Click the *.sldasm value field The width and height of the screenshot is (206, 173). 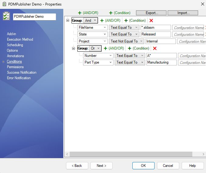coord(156,28)
